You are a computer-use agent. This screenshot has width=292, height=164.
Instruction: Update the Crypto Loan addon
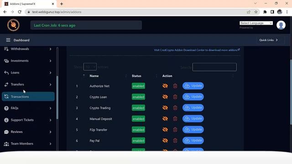point(193,97)
